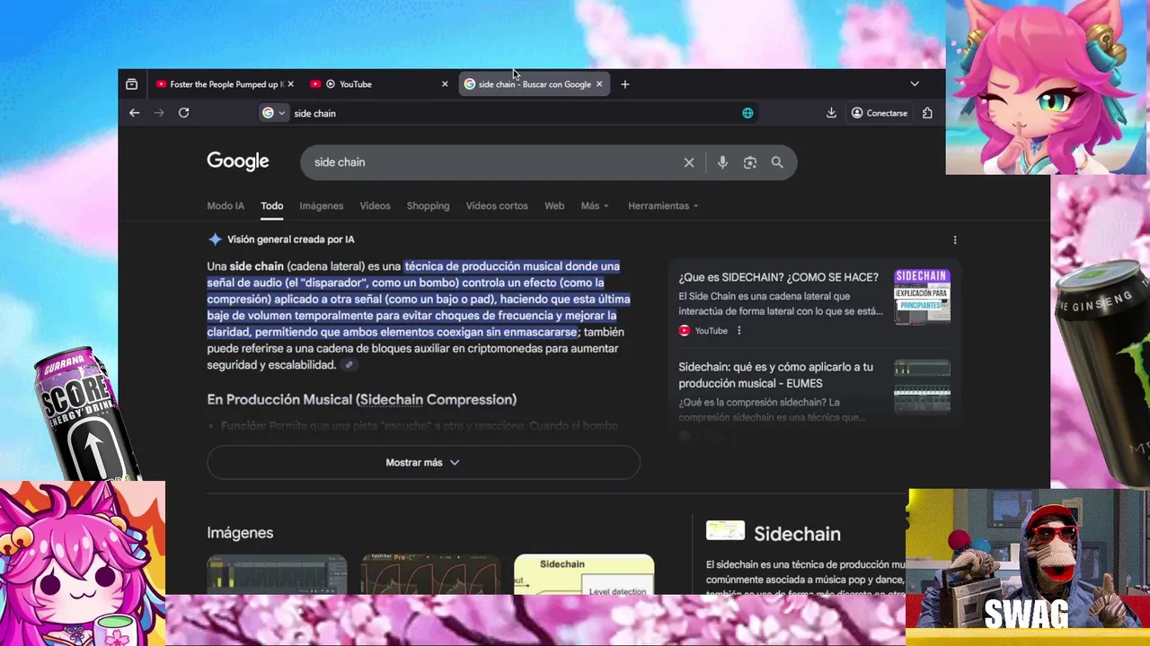Image resolution: width=1150 pixels, height=646 pixels.
Task: Select the Todo results tab
Action: click(272, 205)
